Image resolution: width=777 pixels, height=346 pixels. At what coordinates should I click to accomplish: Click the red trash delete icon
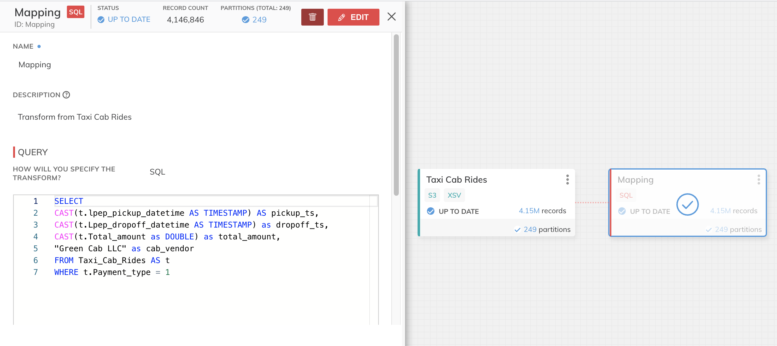coord(312,17)
